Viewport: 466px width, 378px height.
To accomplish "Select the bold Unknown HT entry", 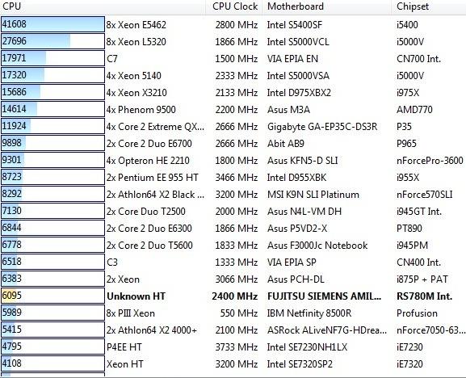I will [x=136, y=296].
